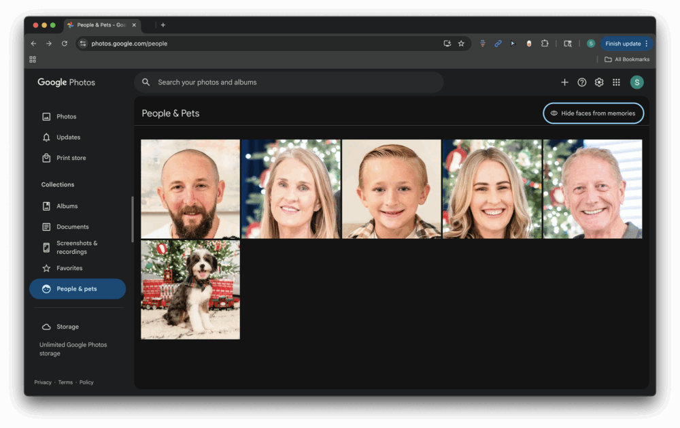This screenshot has width=680, height=428.
Task: View site information icon in address bar
Action: point(83,44)
